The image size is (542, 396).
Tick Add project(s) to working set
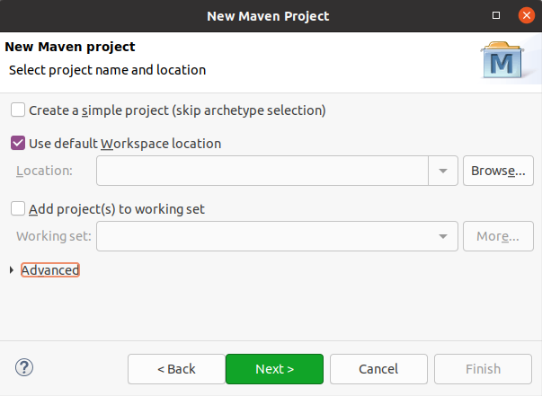click(x=18, y=208)
